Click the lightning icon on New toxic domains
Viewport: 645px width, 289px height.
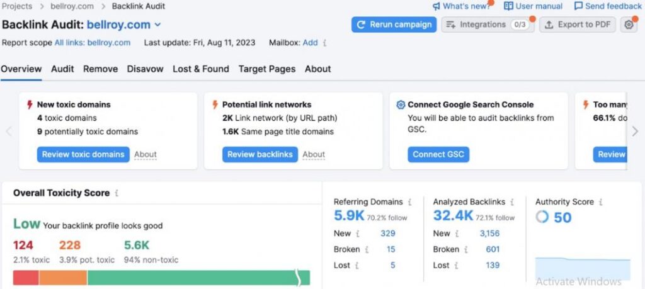point(30,105)
